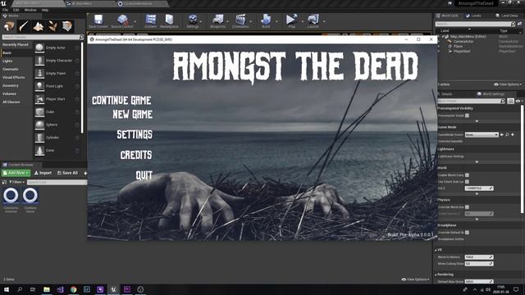Switch to the World Settings tab
This screenshot has width=525, height=295.
click(491, 94)
